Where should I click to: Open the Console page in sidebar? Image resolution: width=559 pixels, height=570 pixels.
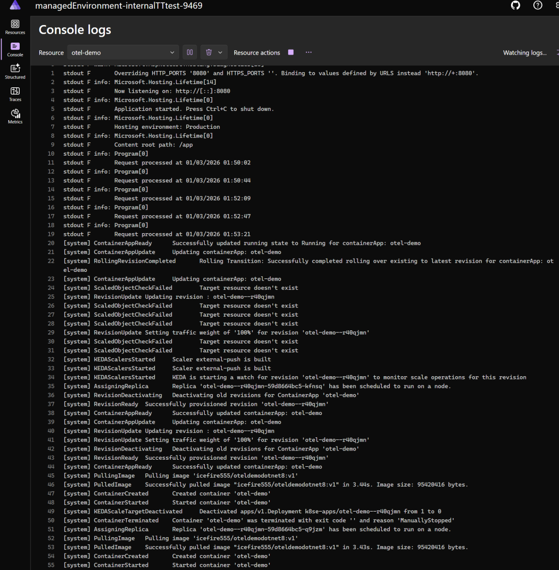tap(15, 50)
